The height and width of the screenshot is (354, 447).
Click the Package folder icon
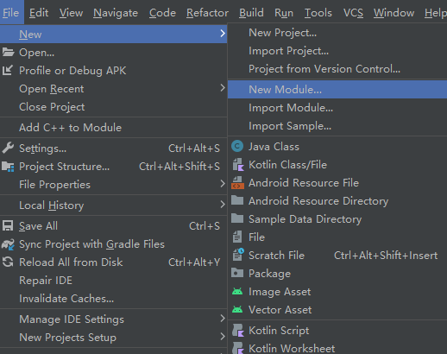pos(237,273)
